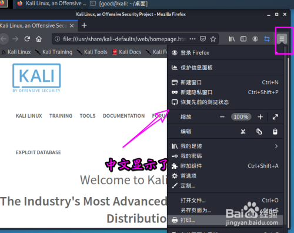Viewport: 294px width, 233px height.
Task: Click the forward navigation arrow
Action: [15, 39]
